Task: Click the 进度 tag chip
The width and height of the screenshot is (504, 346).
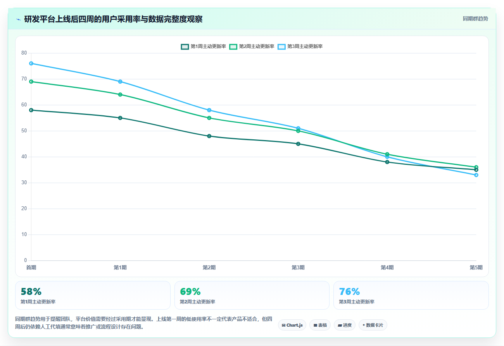Action: tap(345, 325)
